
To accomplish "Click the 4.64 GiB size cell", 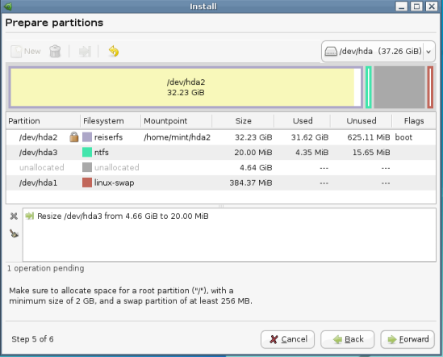I will pos(256,168).
